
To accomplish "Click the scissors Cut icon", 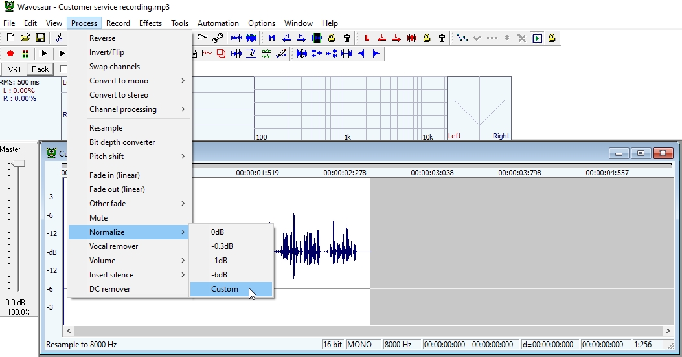I will point(59,38).
